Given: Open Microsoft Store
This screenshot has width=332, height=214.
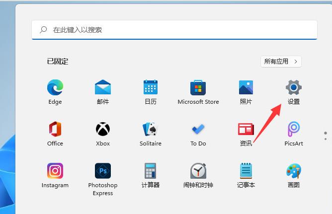Looking at the screenshot, I should point(198,92).
